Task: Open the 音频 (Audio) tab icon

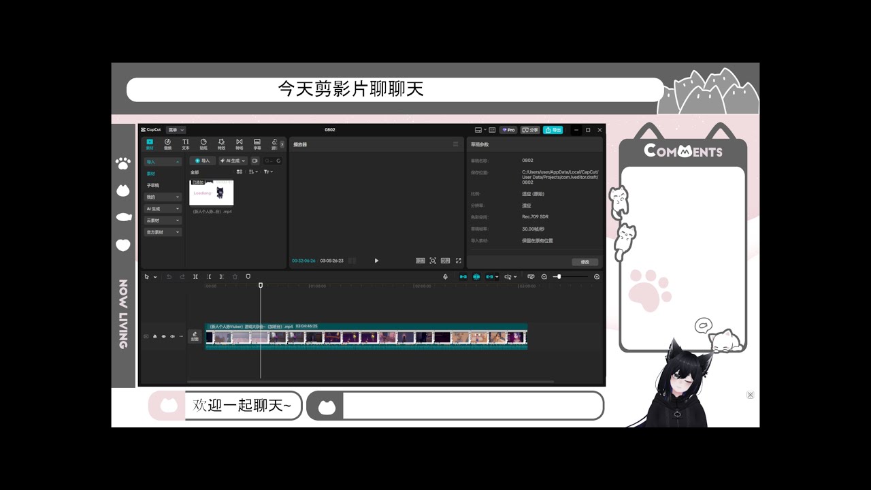Action: (167, 144)
